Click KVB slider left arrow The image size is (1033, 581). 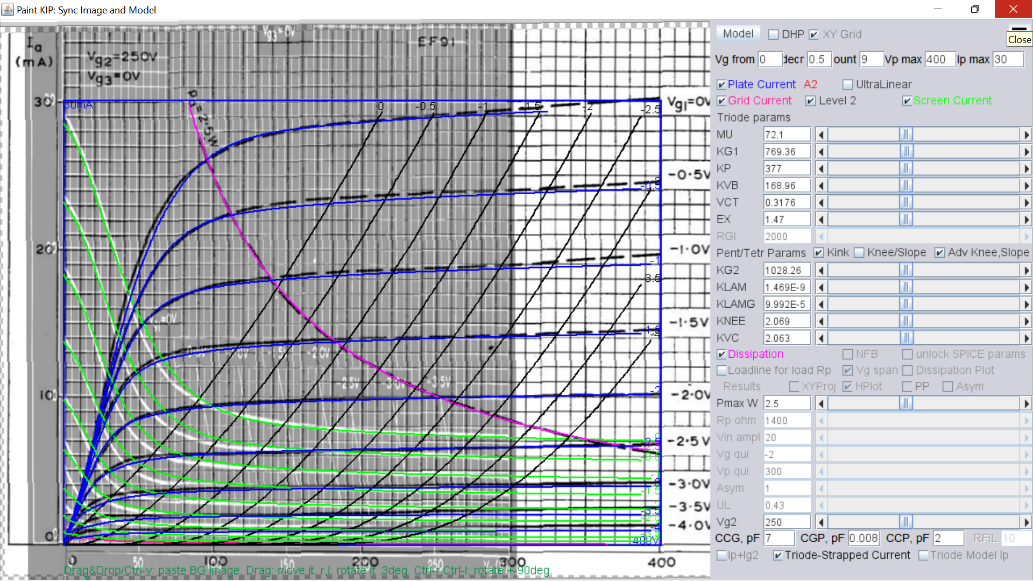pos(821,186)
